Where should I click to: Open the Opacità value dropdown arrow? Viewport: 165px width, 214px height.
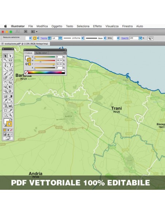coord(140,38)
